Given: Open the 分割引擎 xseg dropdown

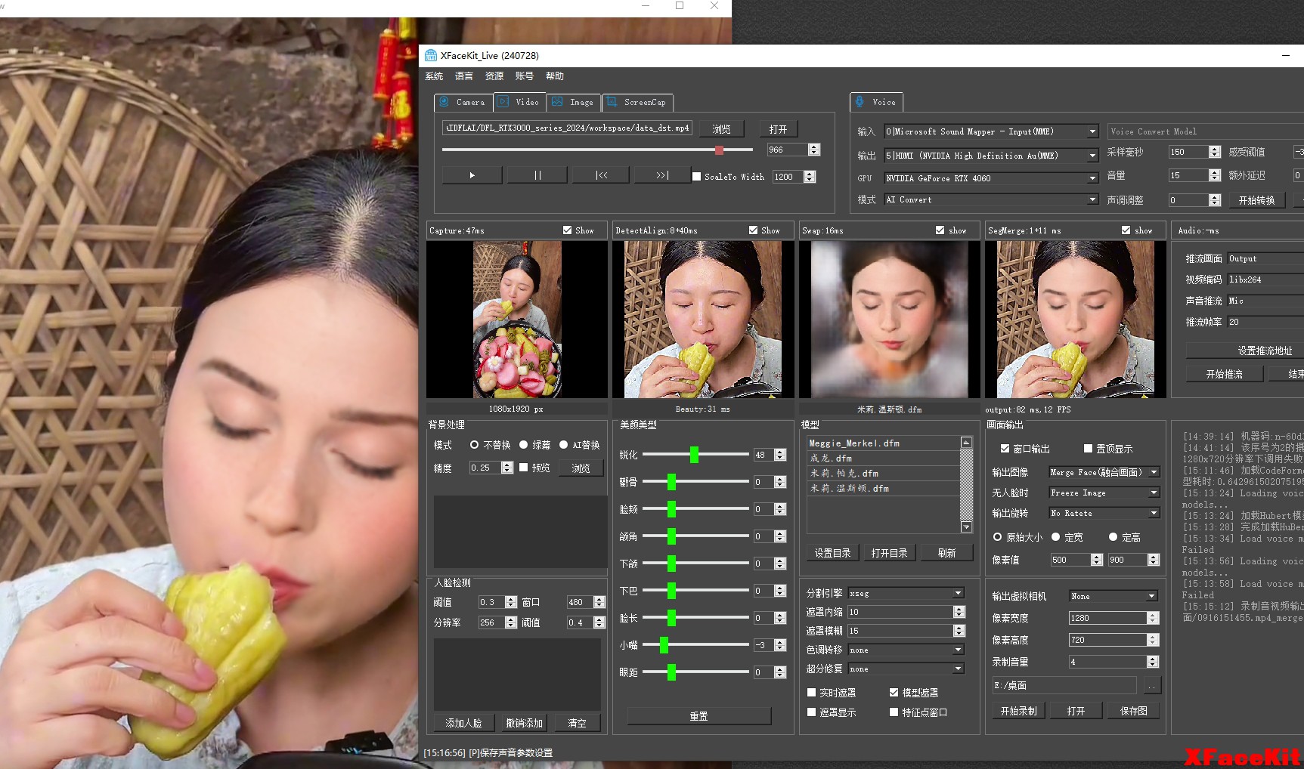Looking at the screenshot, I should (x=906, y=593).
